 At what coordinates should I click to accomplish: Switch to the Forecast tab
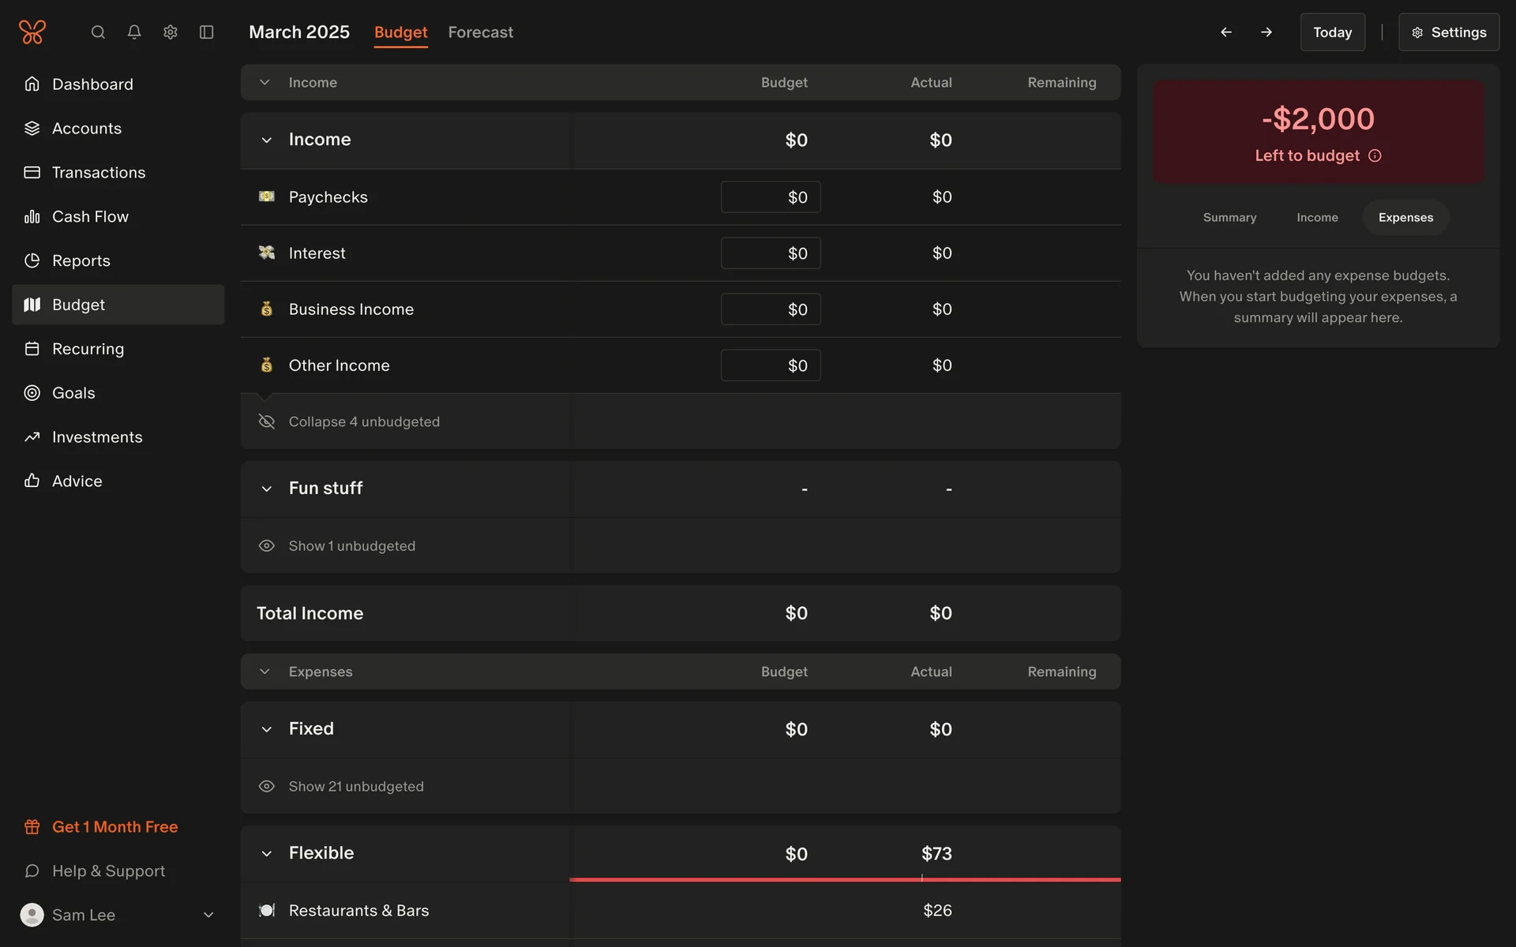click(480, 32)
